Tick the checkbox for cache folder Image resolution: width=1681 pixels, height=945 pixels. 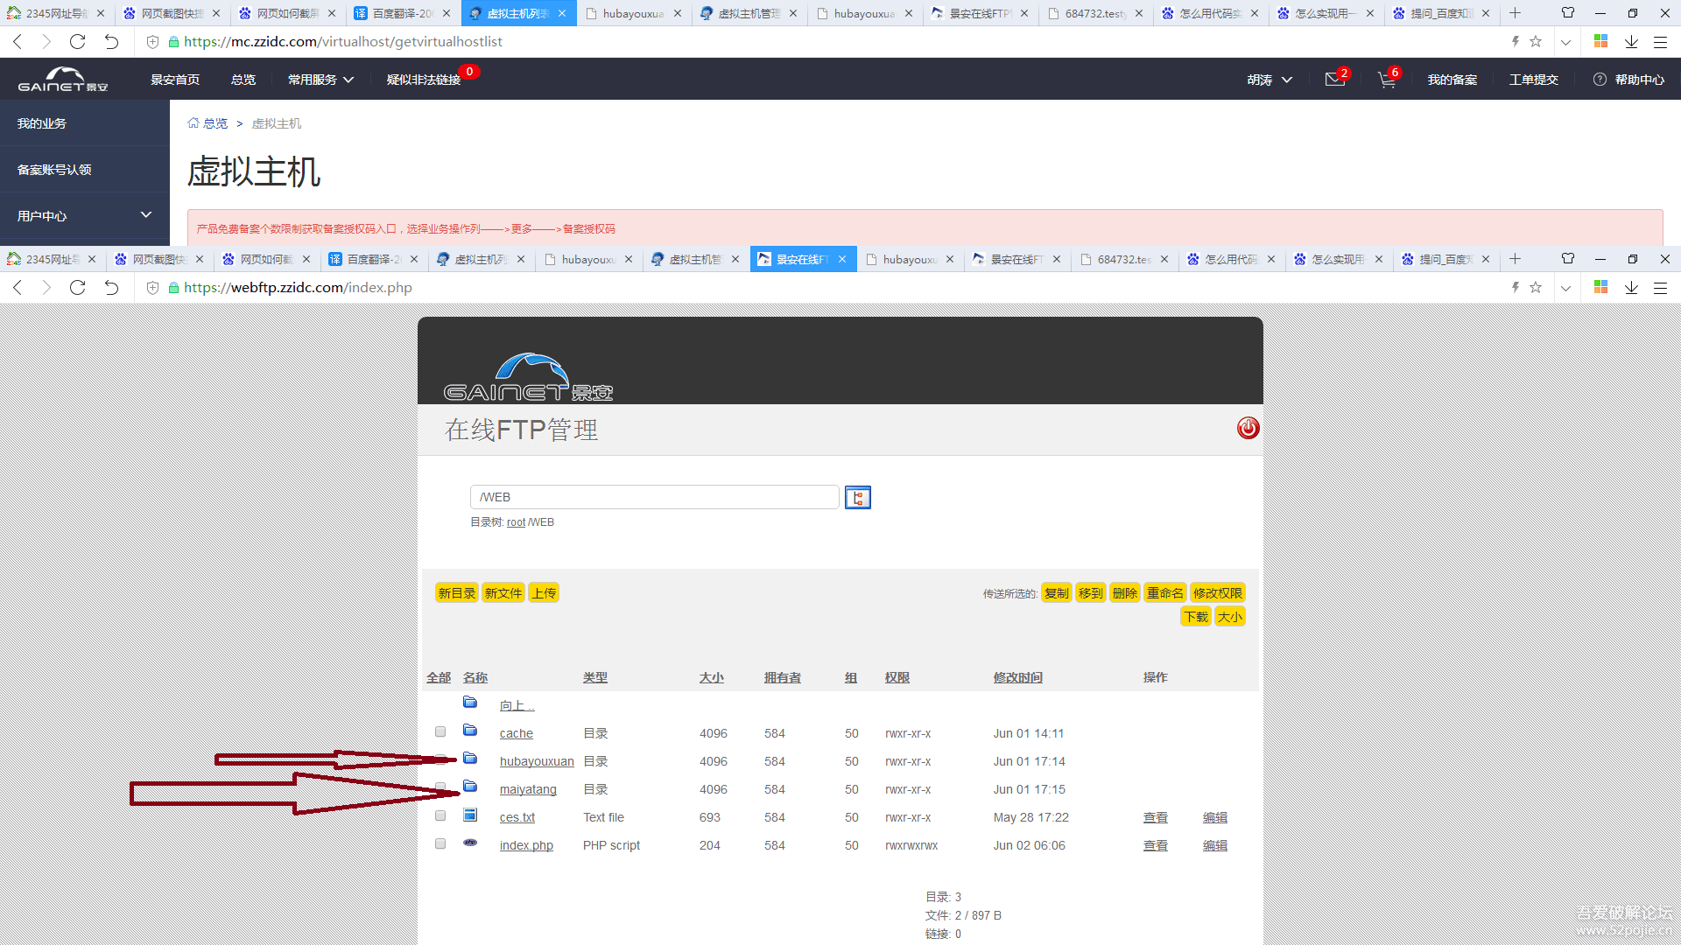coord(440,731)
